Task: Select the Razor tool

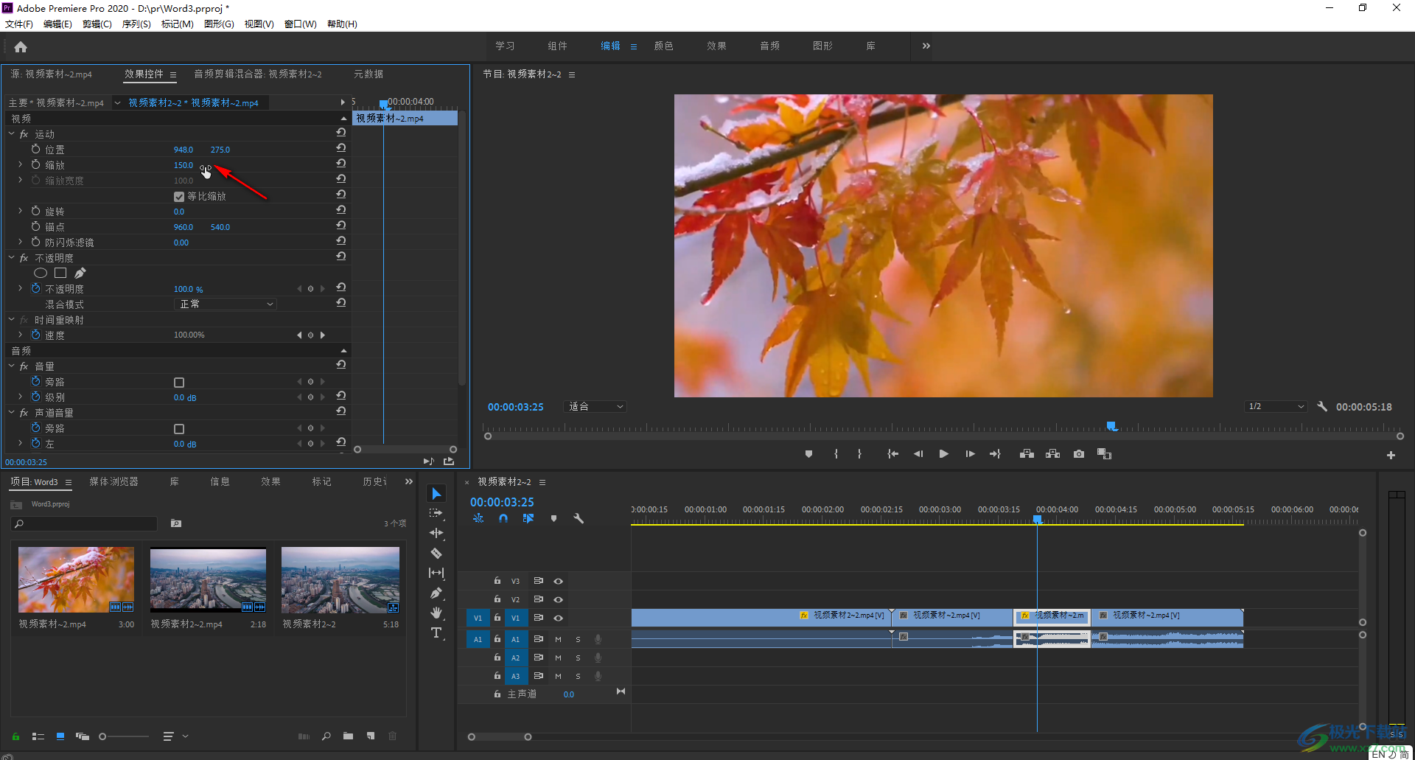Action: point(436,553)
